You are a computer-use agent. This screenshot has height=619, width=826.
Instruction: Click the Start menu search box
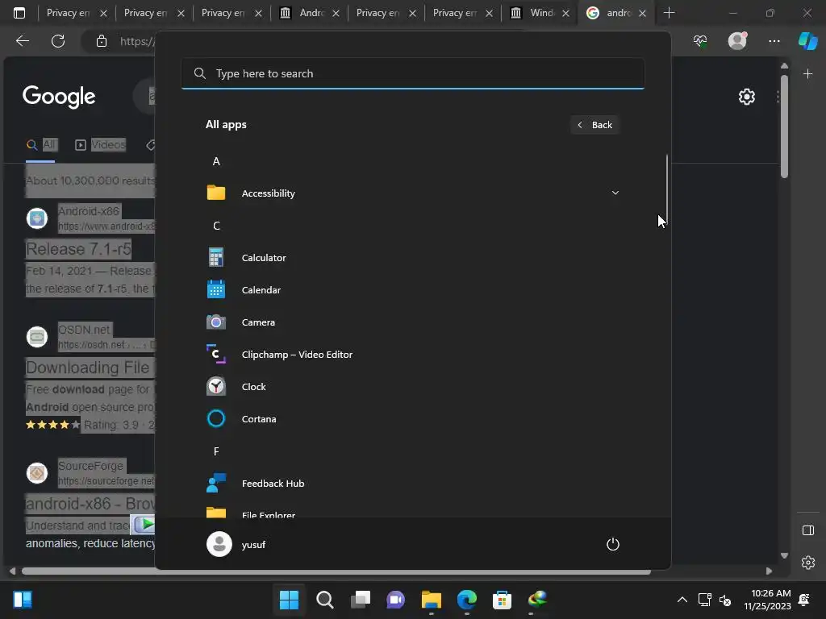413,73
